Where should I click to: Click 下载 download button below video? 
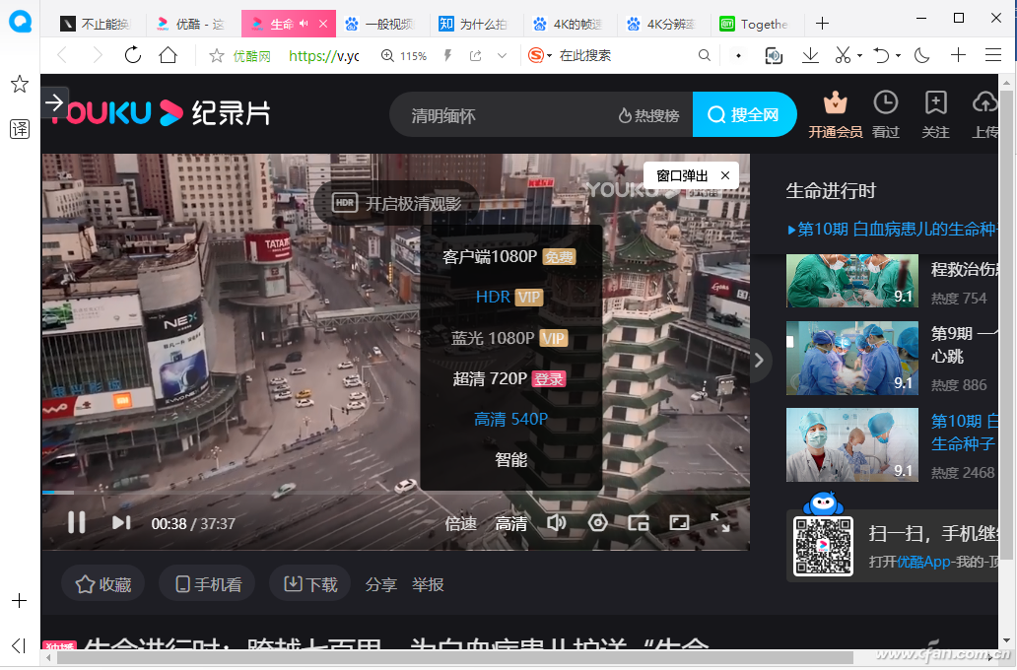(x=310, y=584)
